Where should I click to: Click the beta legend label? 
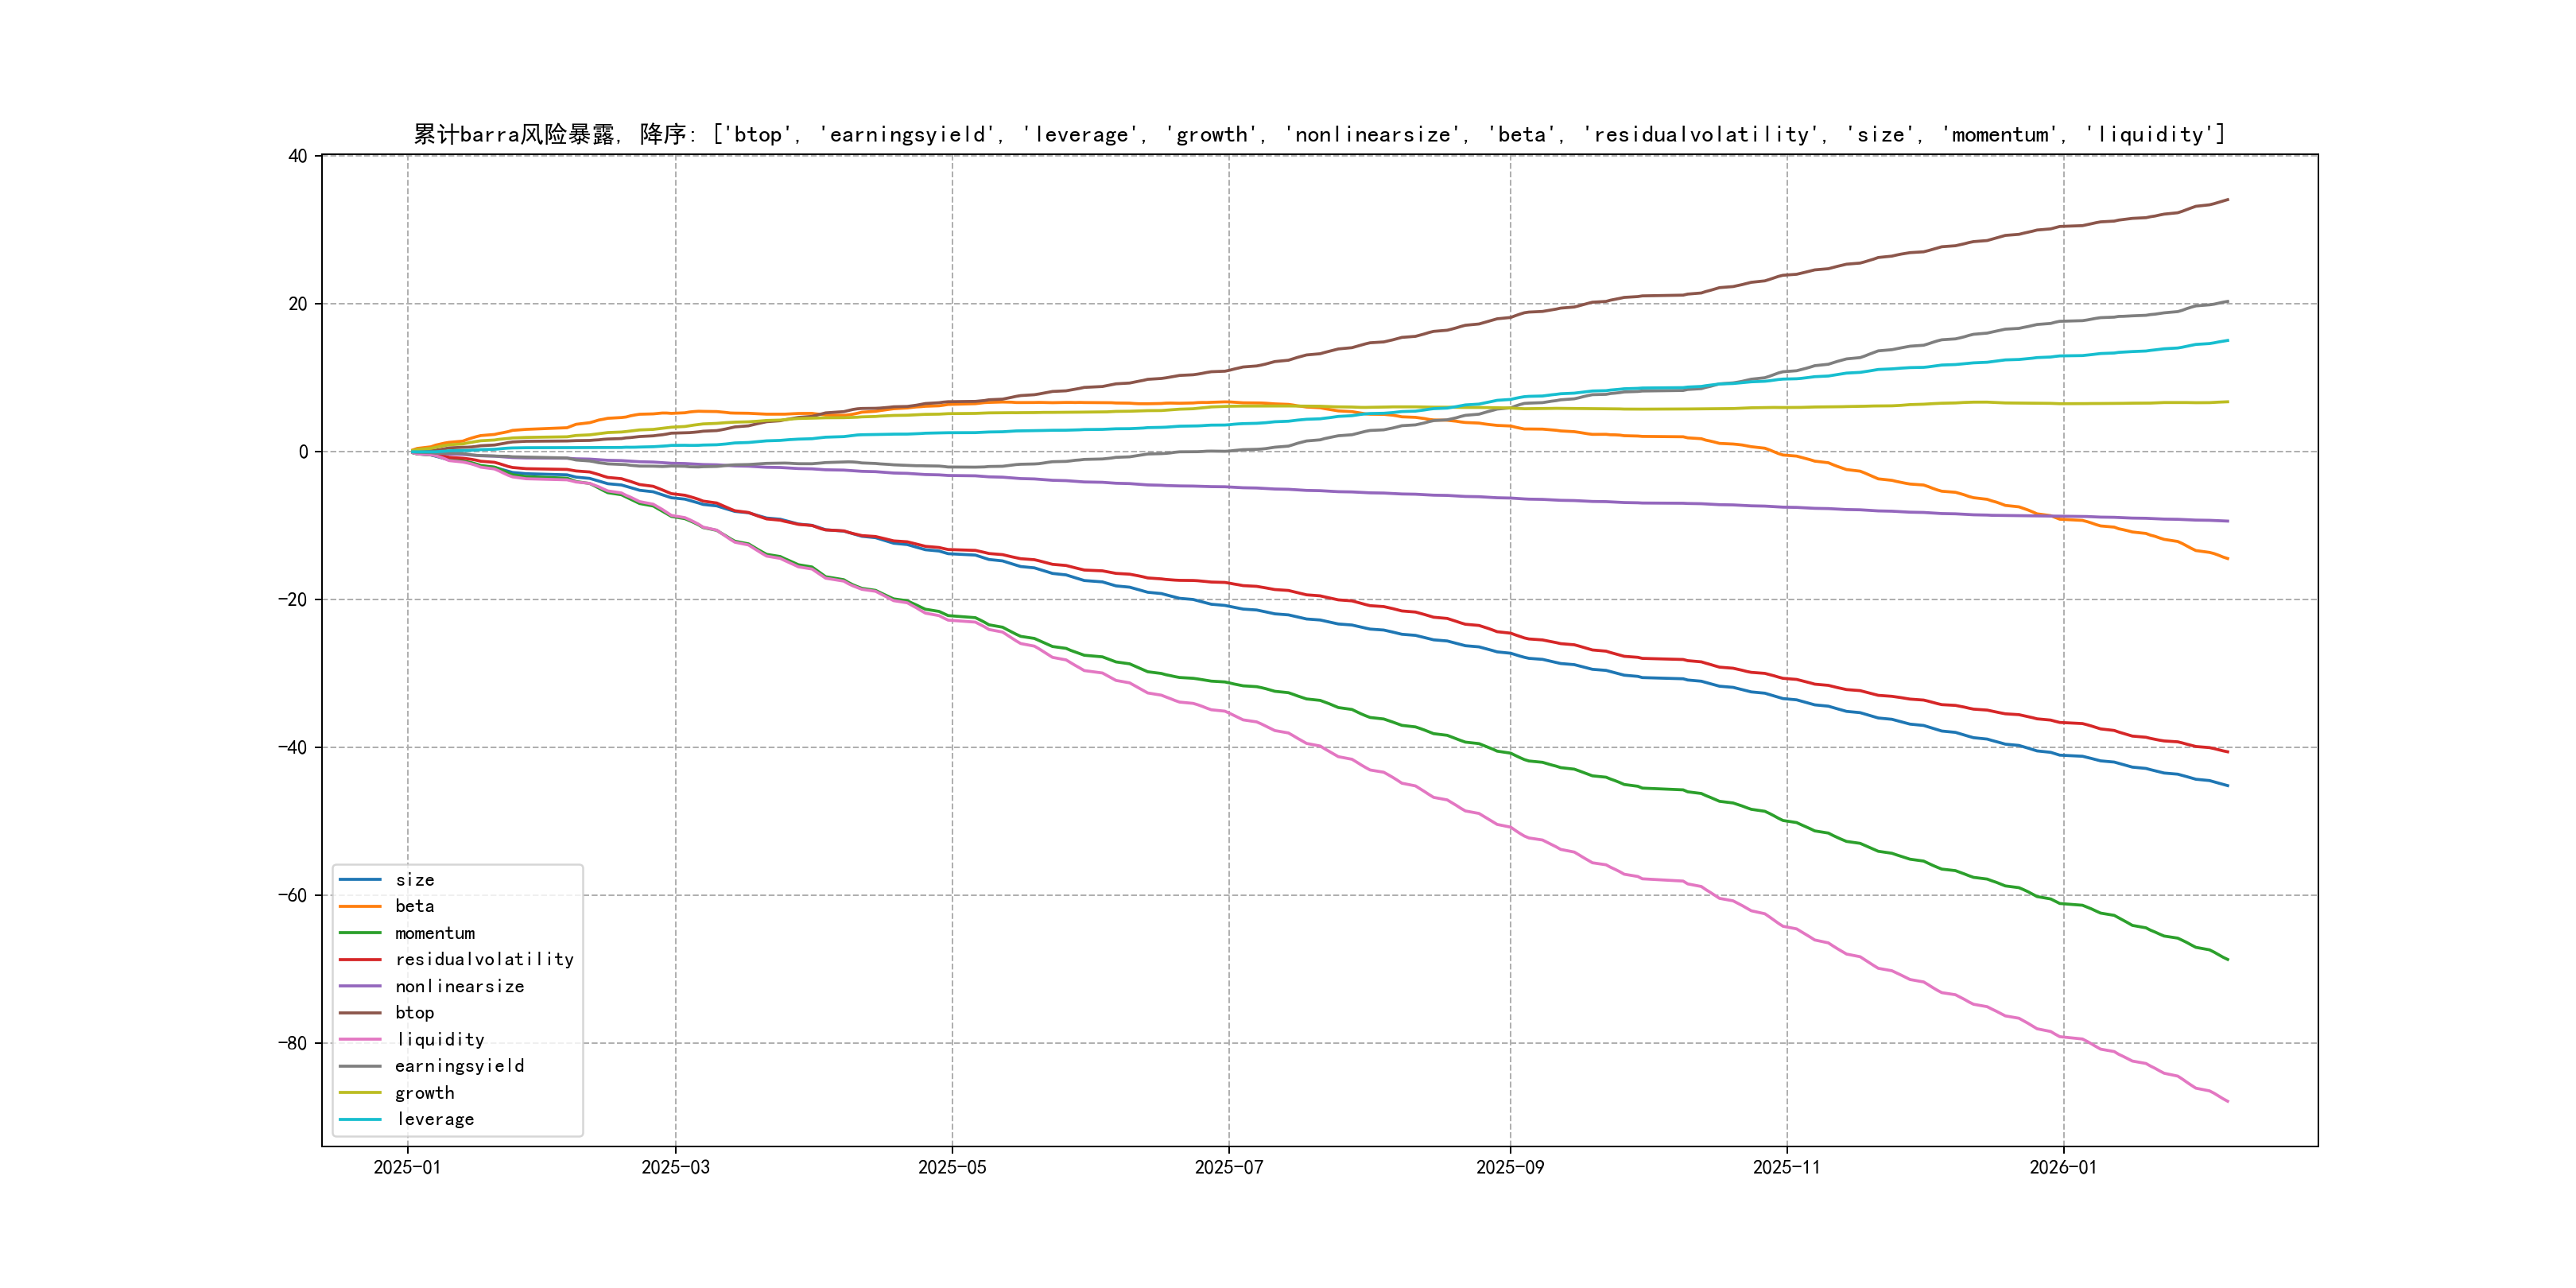tap(414, 906)
